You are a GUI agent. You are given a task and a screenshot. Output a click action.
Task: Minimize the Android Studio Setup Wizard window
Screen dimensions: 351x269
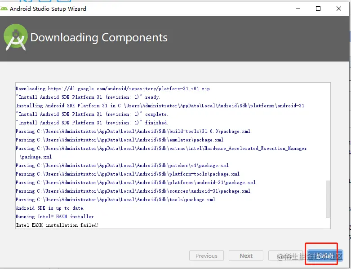point(298,9)
